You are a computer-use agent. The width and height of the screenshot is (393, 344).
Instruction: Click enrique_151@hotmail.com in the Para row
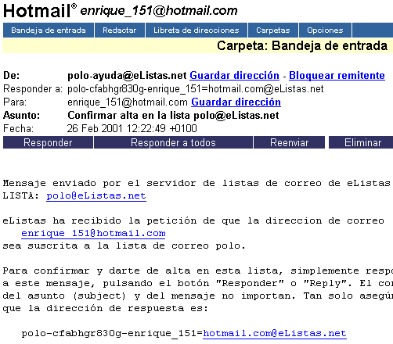[x=128, y=102]
